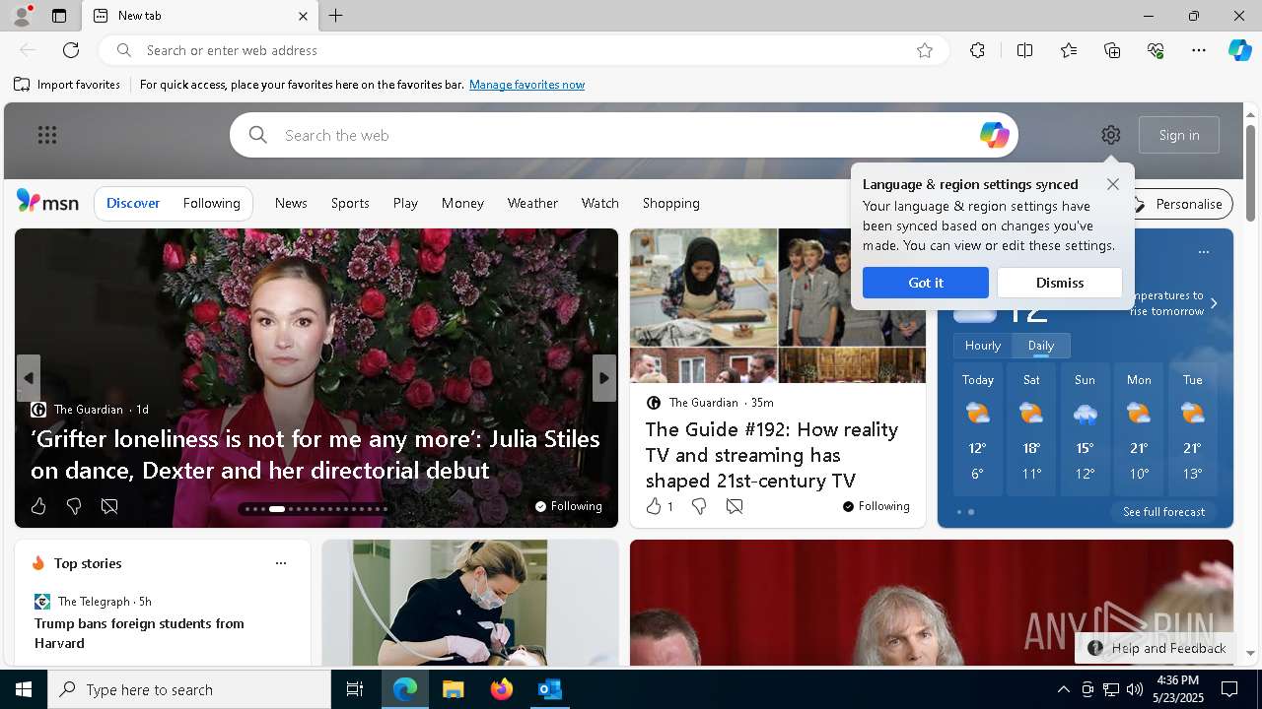Open File Explorer from taskbar
Viewport: 1262px width, 709px height.
point(453,689)
